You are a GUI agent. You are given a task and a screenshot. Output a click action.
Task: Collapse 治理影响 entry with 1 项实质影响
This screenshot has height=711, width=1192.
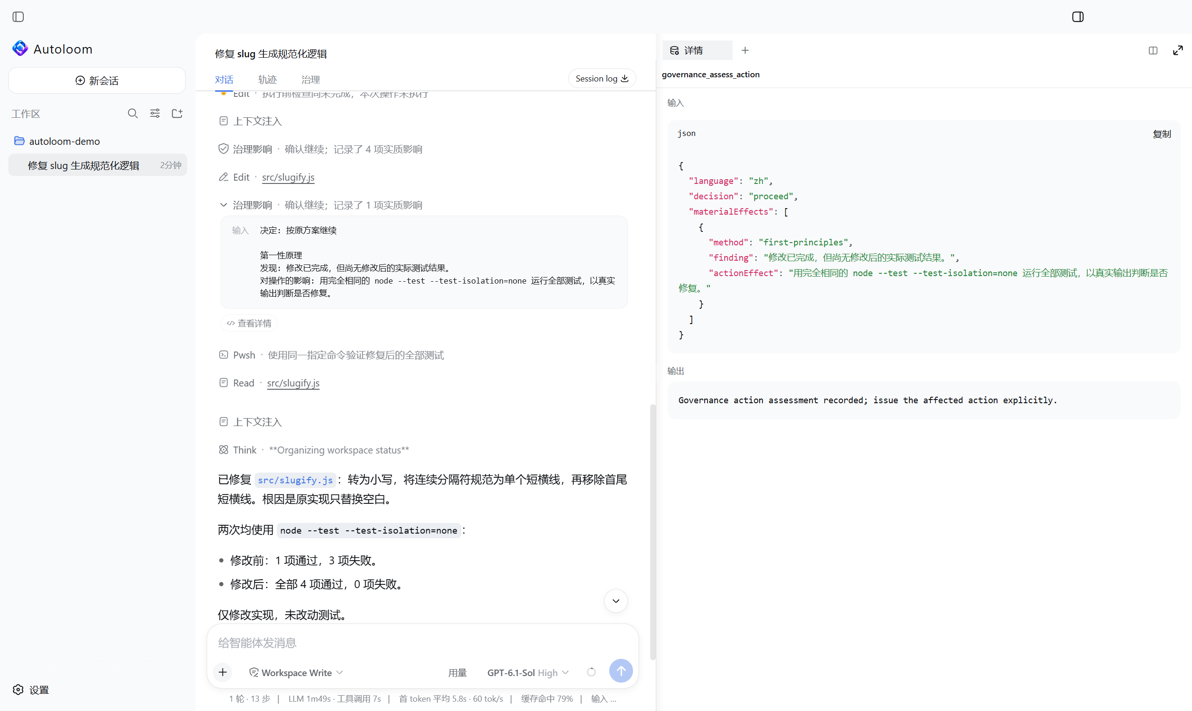(x=320, y=205)
